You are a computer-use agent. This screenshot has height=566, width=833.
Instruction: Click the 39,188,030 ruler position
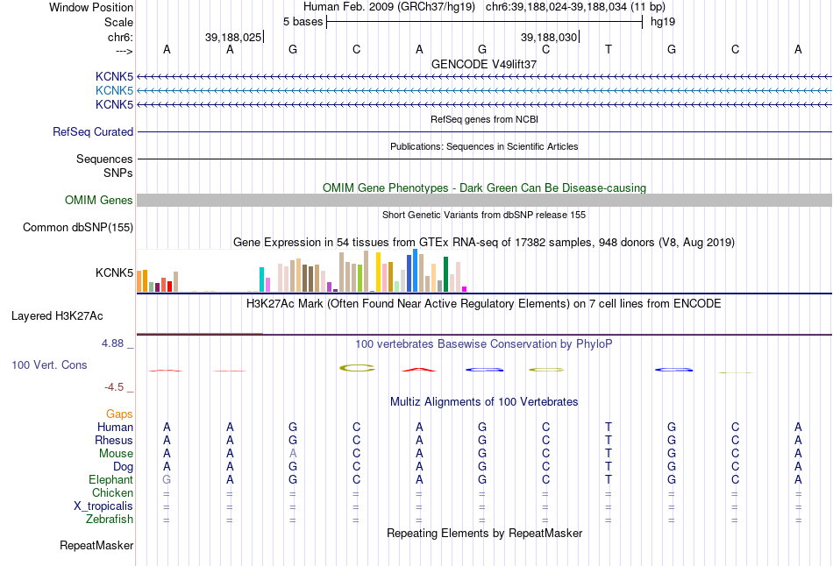(549, 37)
